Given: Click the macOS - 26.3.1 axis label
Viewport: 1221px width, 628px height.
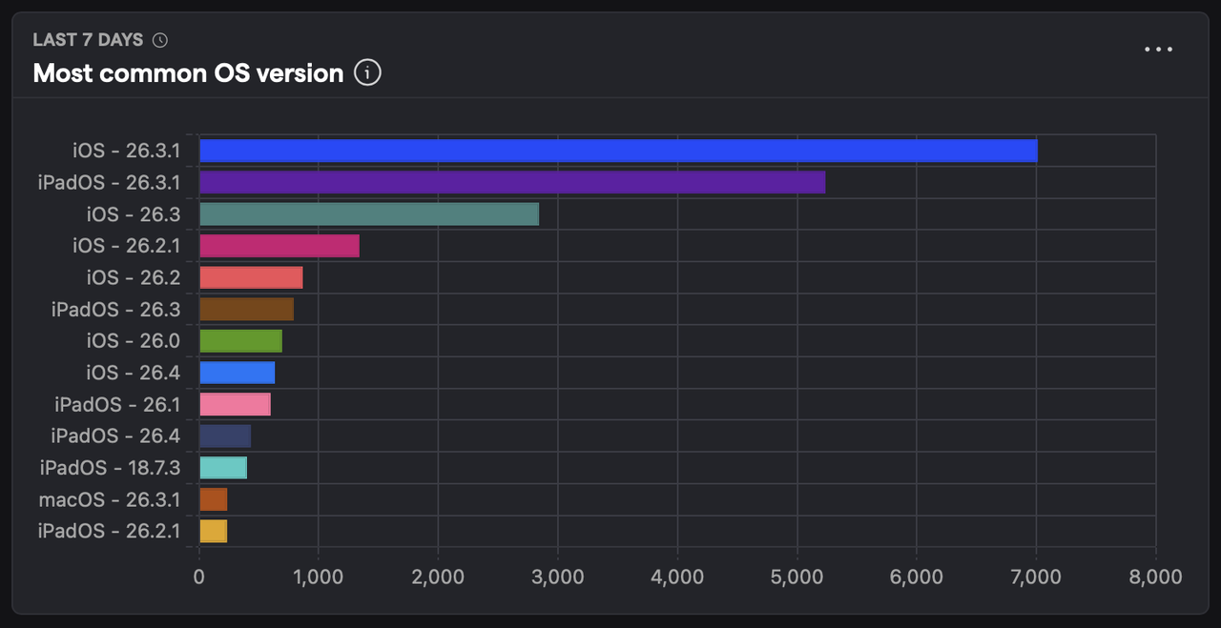Looking at the screenshot, I should click(x=109, y=499).
